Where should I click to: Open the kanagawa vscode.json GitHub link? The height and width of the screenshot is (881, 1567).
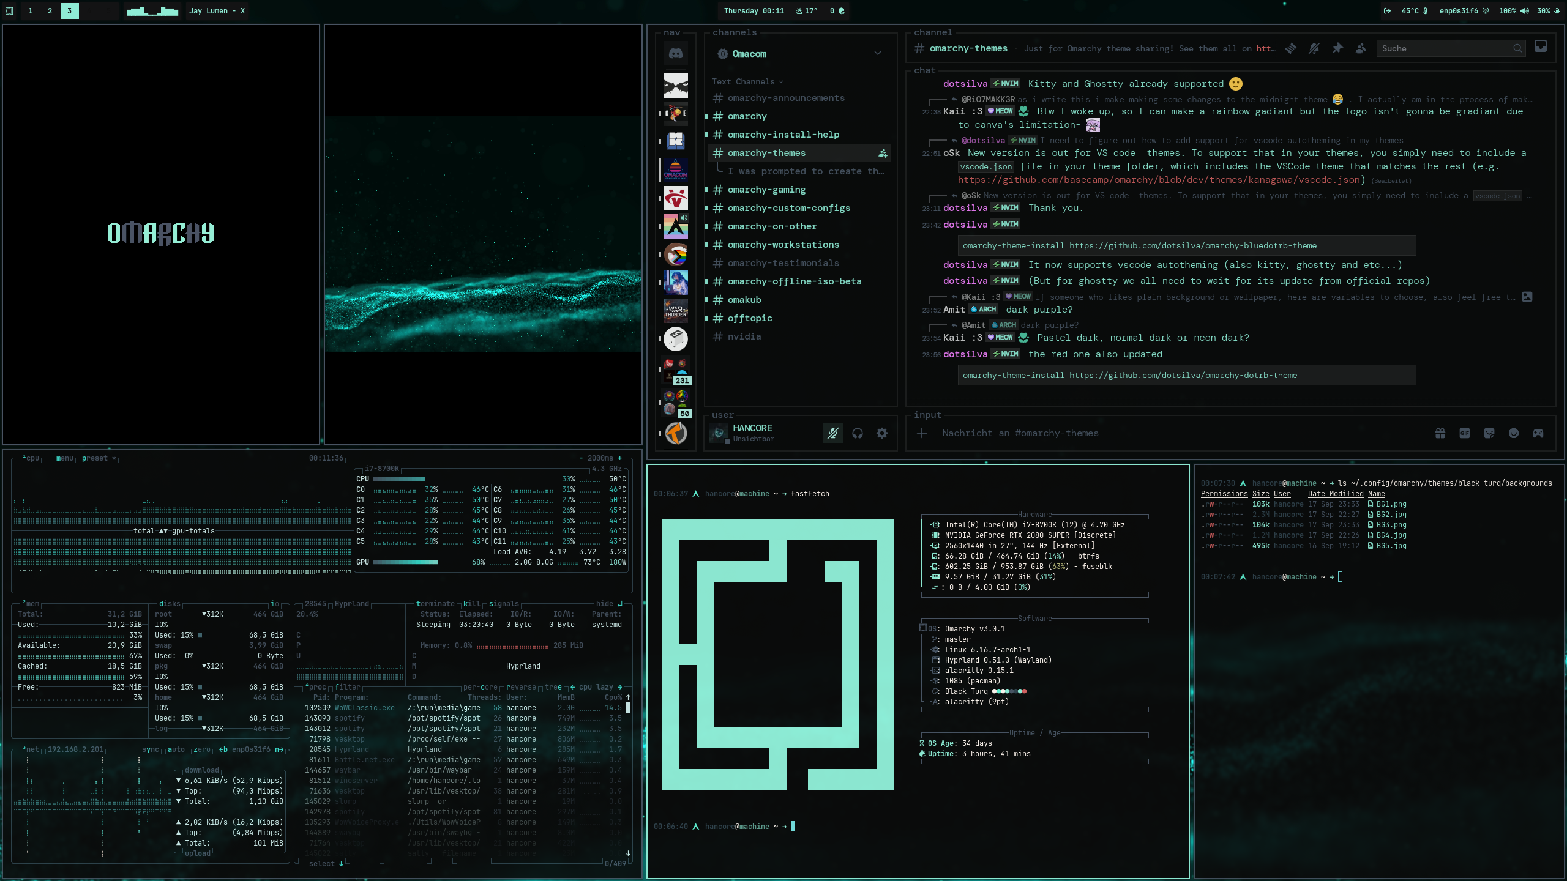pyautogui.click(x=1159, y=180)
